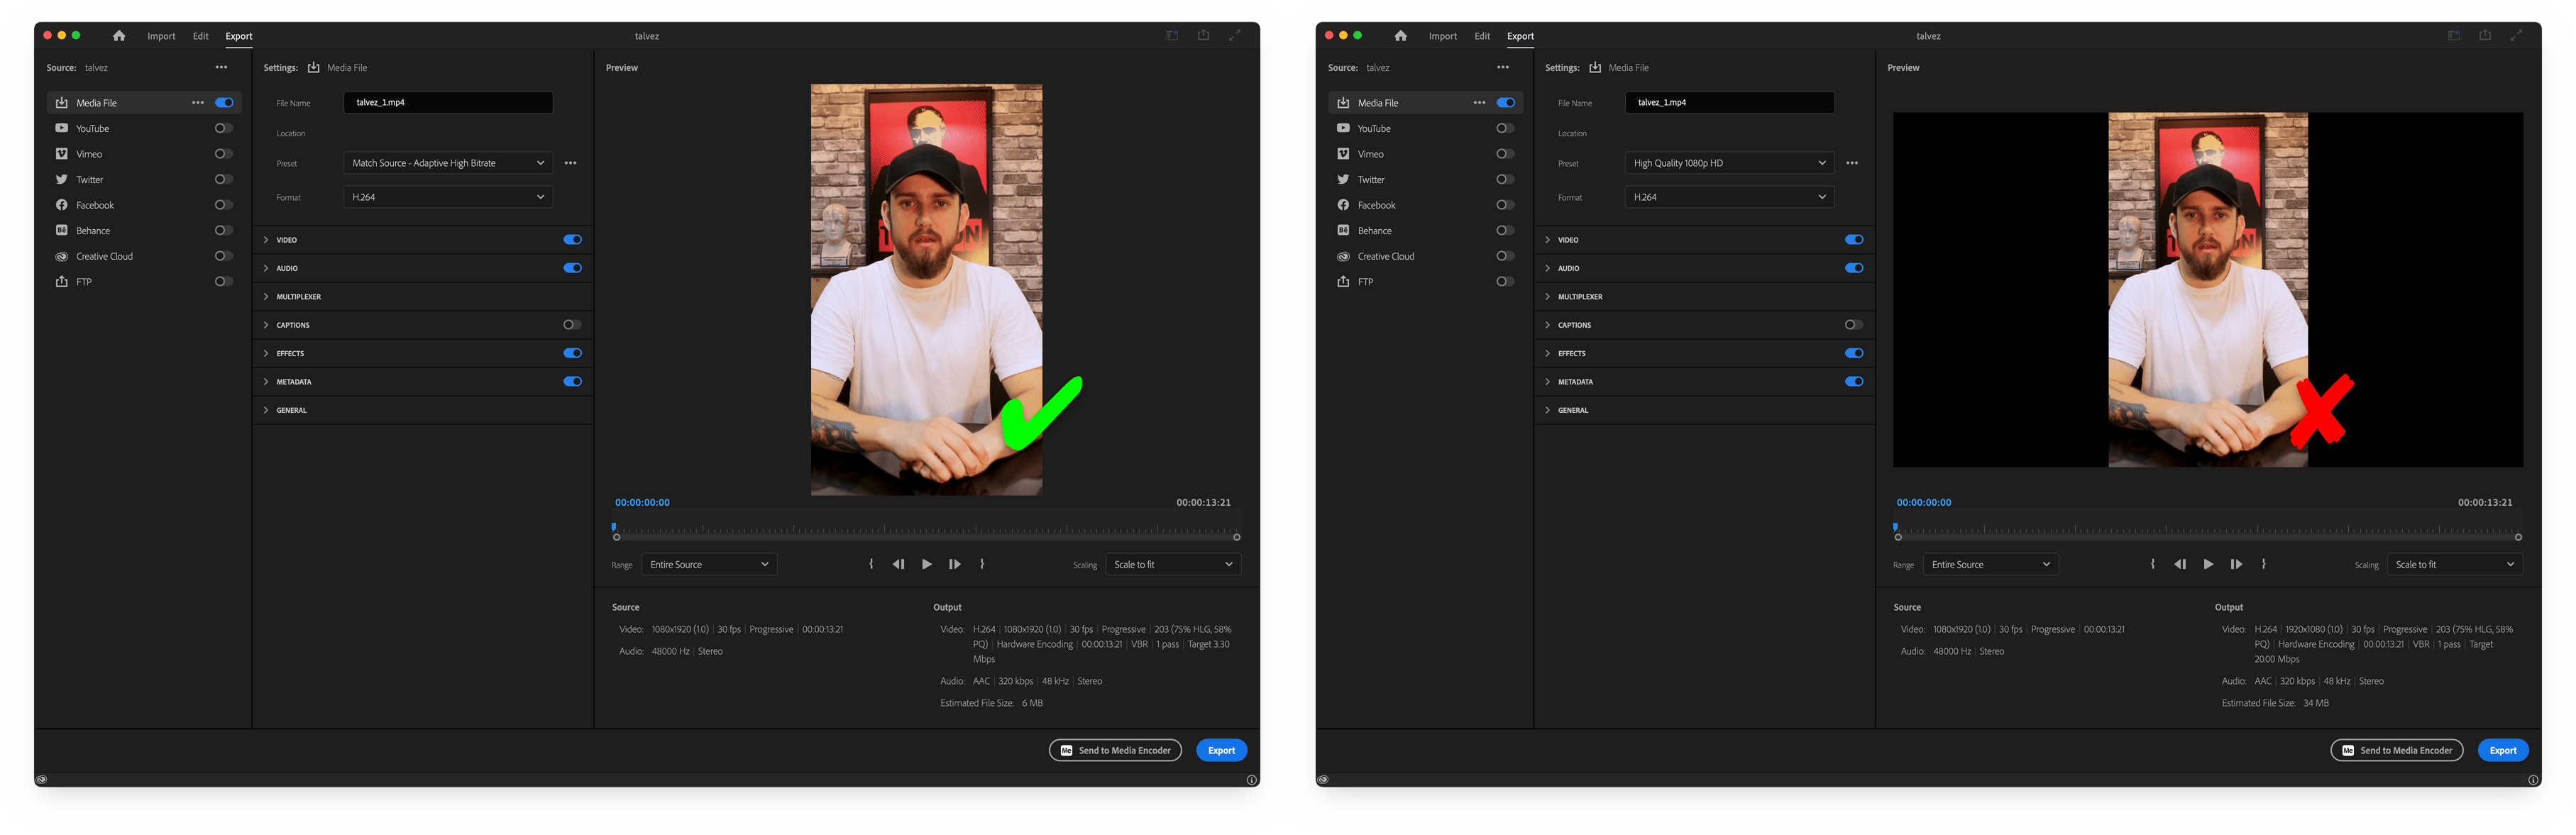Open the Preset dropdown showing Match Source
Screen dimensions: 2576x835
tap(447, 162)
